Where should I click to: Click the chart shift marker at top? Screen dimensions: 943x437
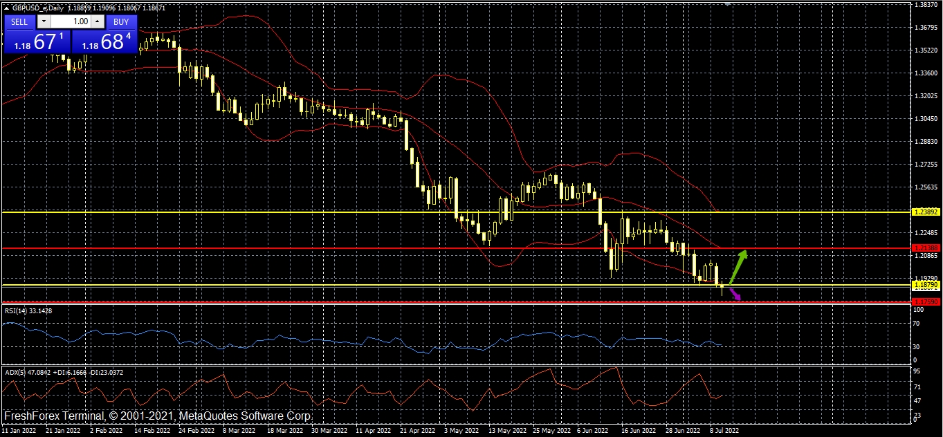tap(727, 3)
